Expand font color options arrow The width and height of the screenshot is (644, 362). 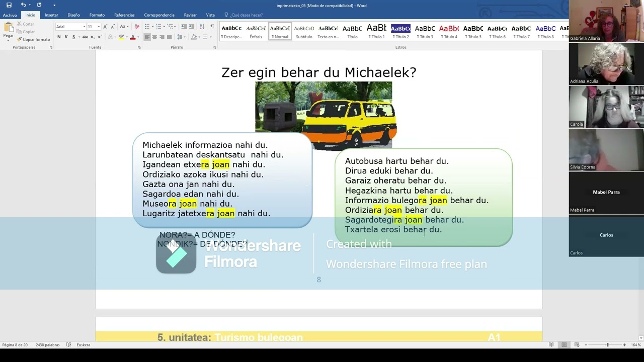138,37
